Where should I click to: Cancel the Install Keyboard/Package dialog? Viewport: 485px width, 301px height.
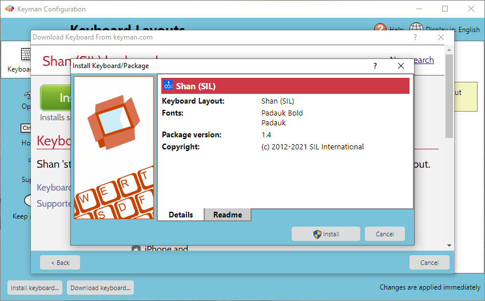[x=384, y=234]
